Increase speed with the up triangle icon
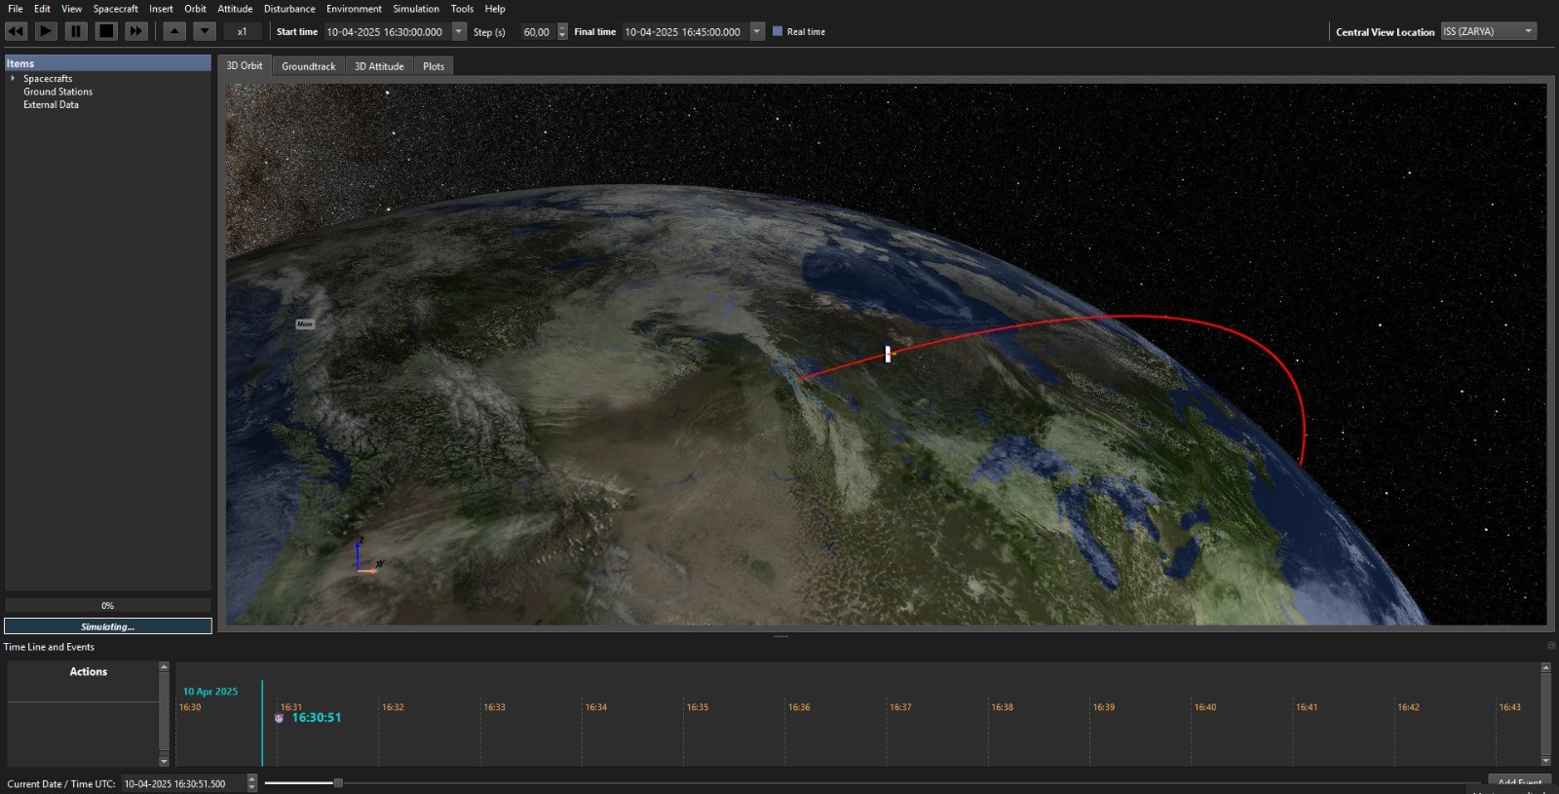The width and height of the screenshot is (1559, 794). pyautogui.click(x=174, y=31)
